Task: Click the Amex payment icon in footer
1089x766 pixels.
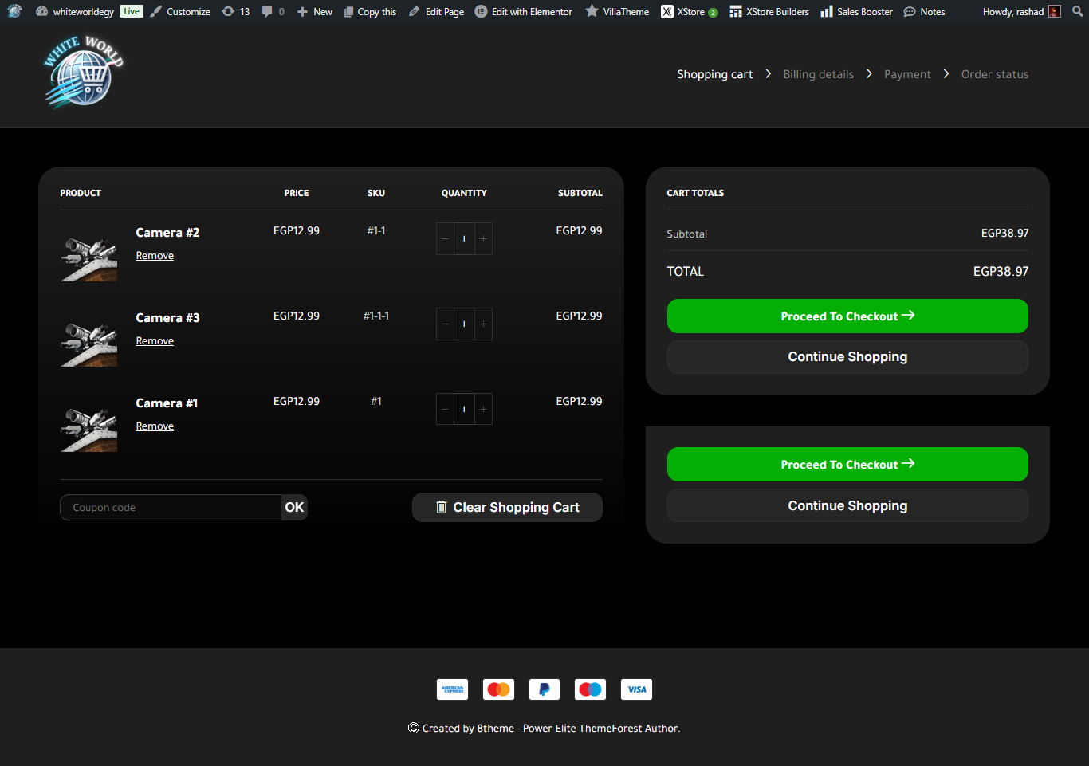Action: pyautogui.click(x=452, y=689)
